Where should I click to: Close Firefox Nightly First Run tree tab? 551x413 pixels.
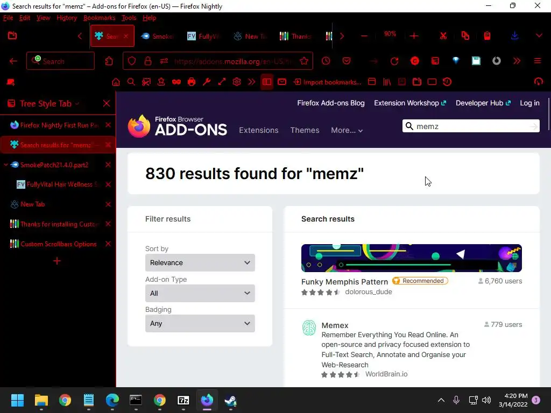tap(108, 125)
